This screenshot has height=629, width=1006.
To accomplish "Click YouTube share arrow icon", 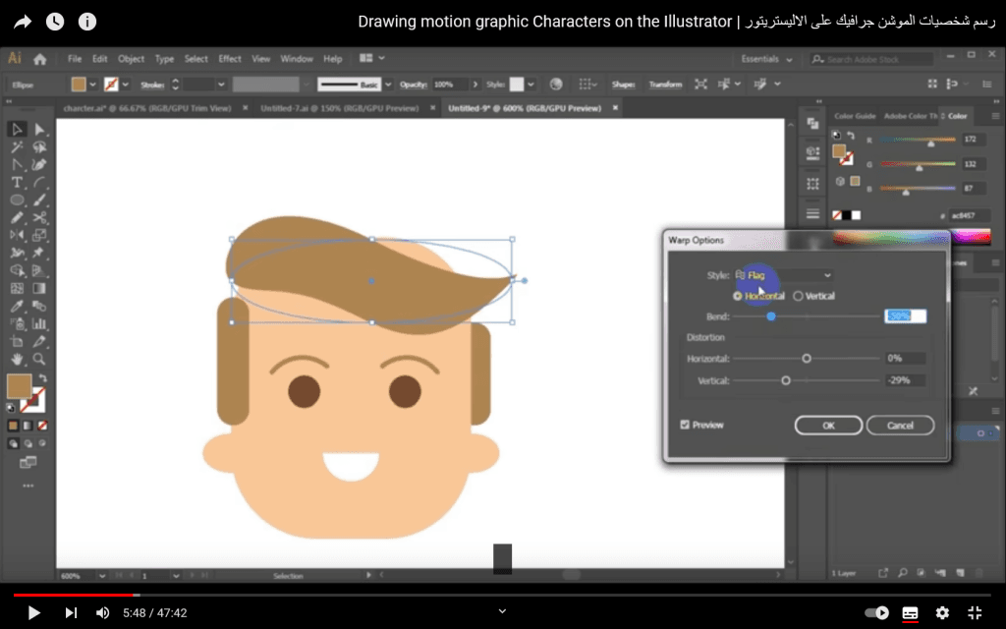I will click(23, 22).
